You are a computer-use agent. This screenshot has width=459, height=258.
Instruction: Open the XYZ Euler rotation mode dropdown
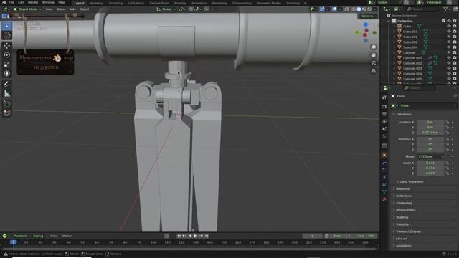[430, 157]
